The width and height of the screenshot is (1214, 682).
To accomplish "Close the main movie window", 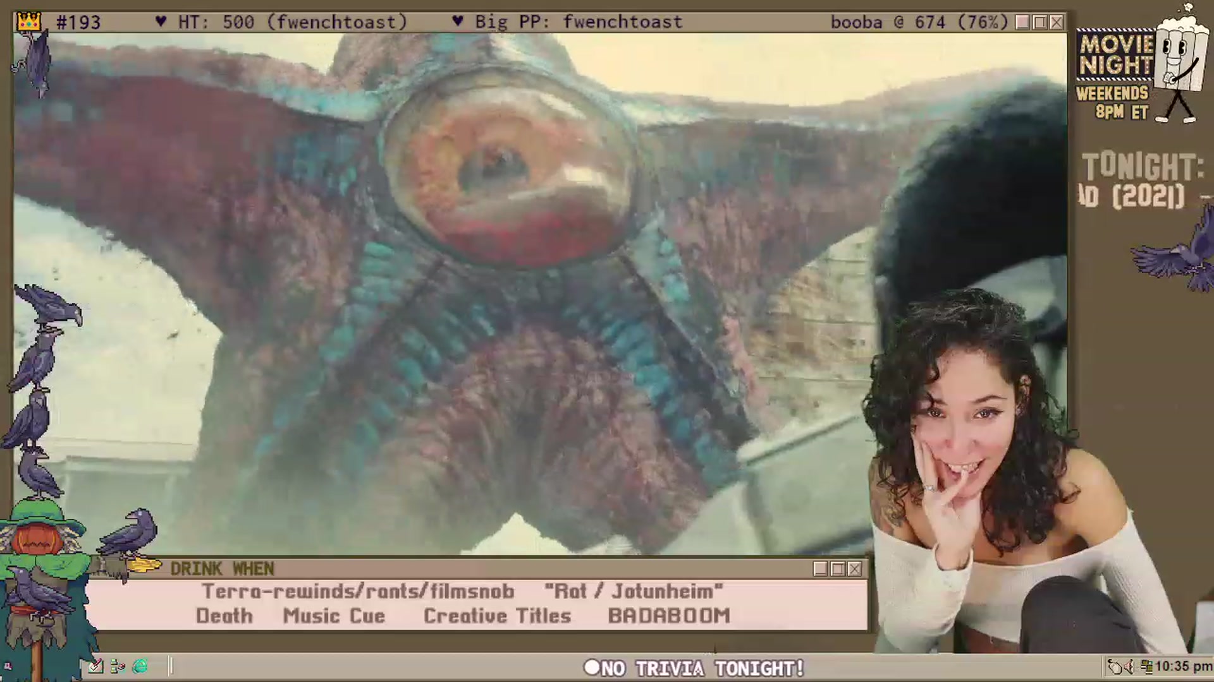I will point(1057,22).
